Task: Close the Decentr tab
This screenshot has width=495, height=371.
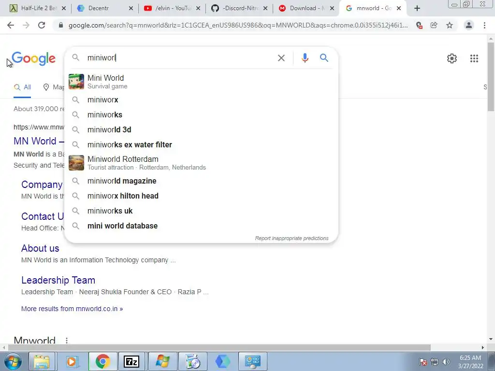Action: (131, 9)
